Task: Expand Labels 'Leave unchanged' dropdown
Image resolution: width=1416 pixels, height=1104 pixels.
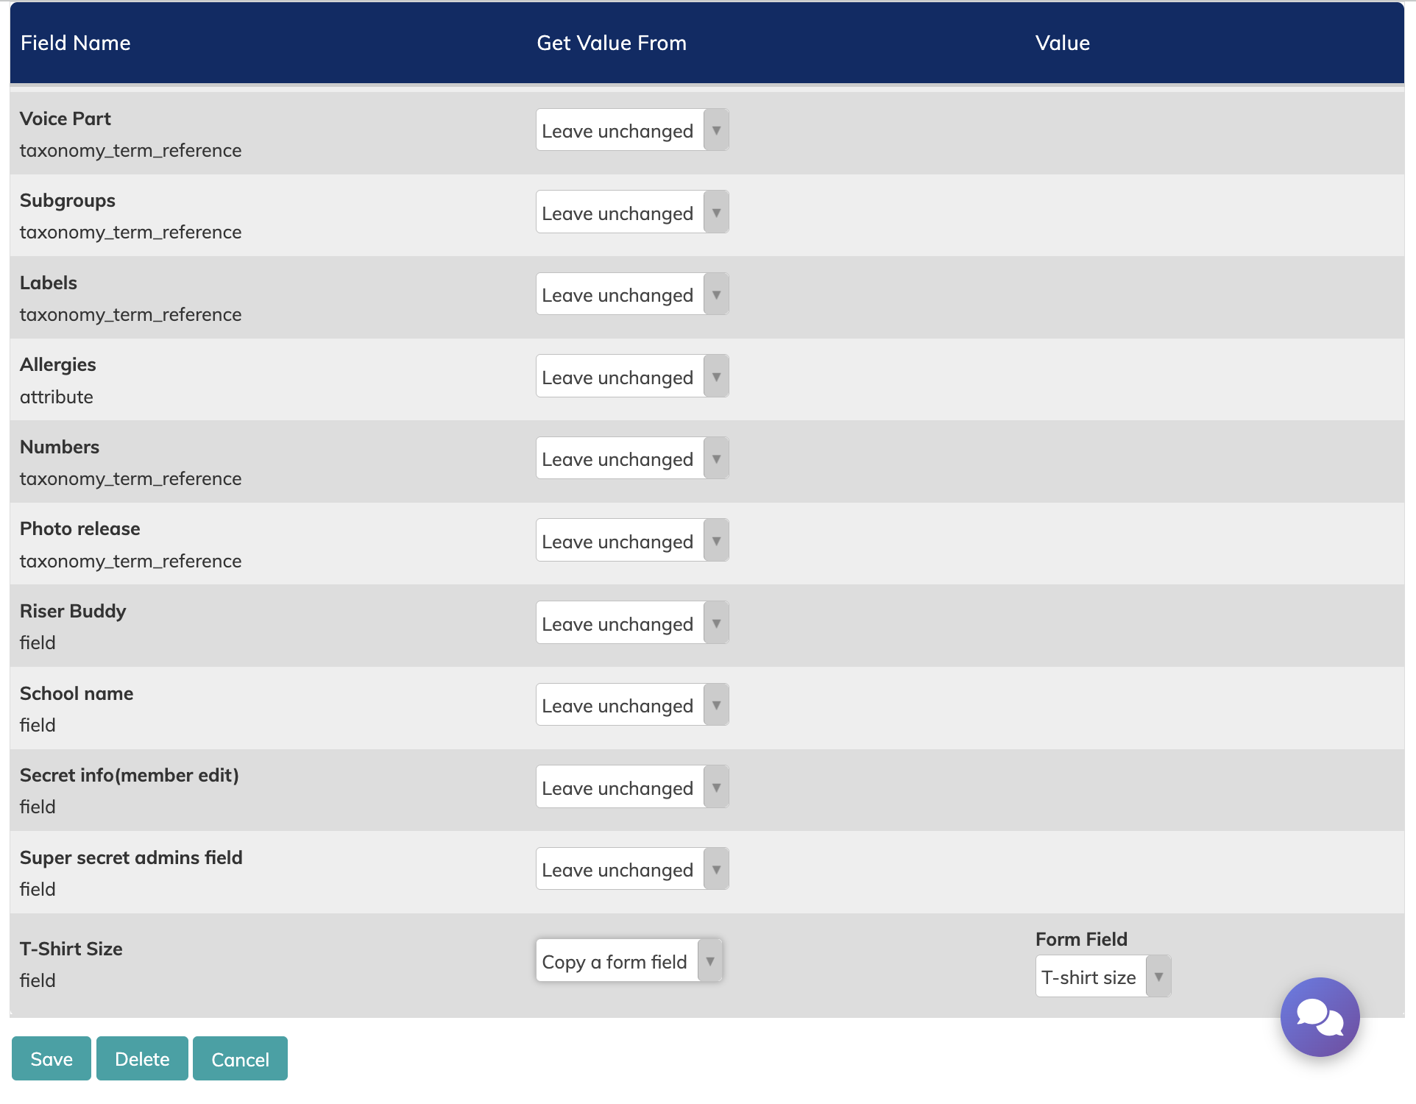Action: click(x=631, y=294)
